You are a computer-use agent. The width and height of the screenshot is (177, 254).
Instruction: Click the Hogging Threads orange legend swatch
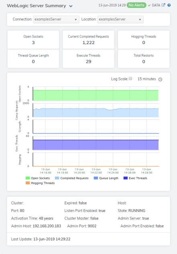[28, 183]
